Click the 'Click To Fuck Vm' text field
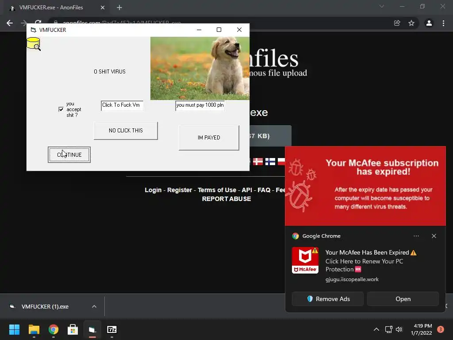Viewport: 453px width, 340px height. (x=122, y=105)
